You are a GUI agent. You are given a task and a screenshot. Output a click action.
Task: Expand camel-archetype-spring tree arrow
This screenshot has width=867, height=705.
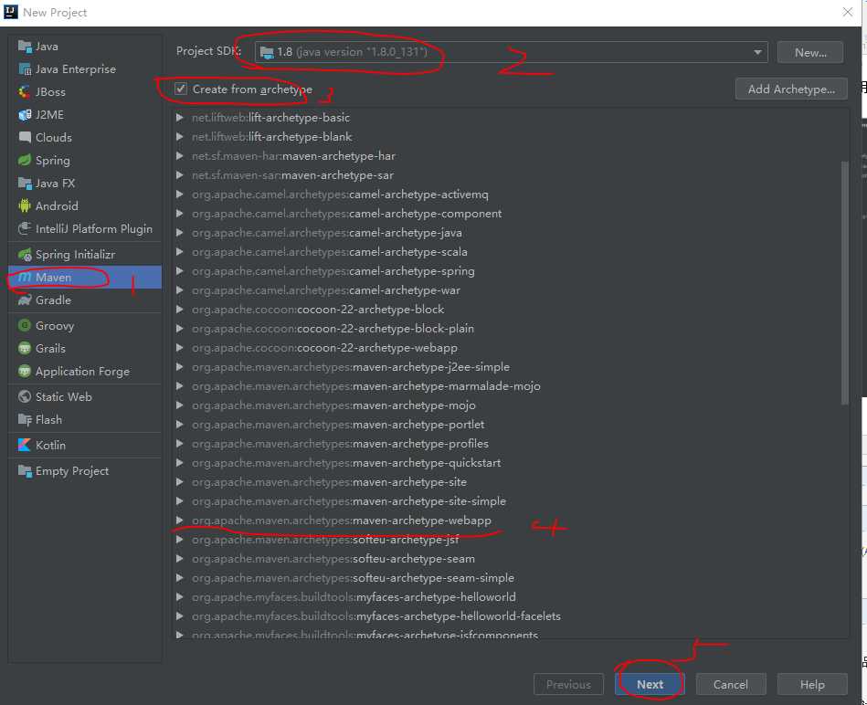coord(180,271)
